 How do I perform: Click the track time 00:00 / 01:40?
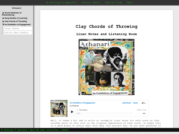pyautogui.click(x=142, y=110)
